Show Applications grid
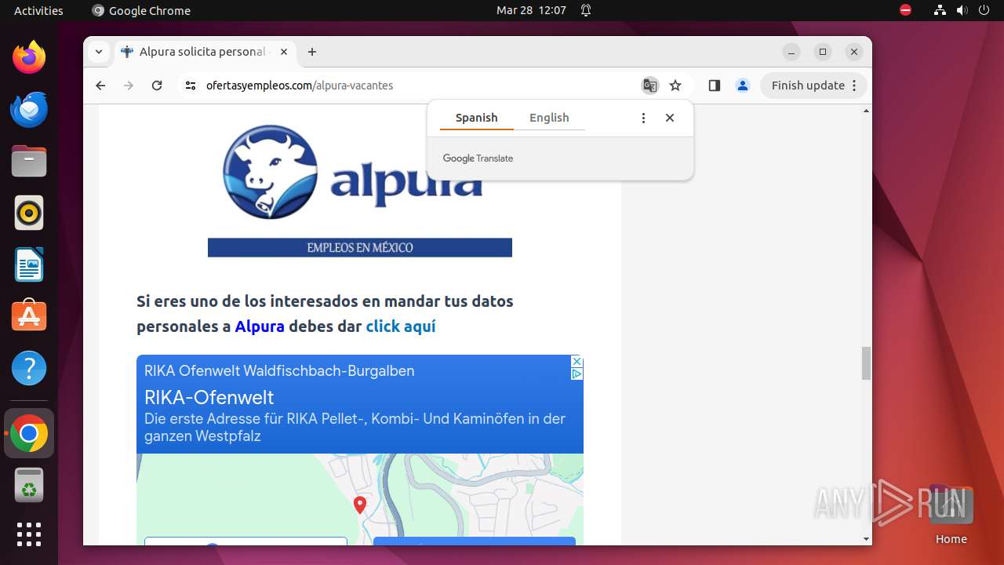 pos(29,534)
